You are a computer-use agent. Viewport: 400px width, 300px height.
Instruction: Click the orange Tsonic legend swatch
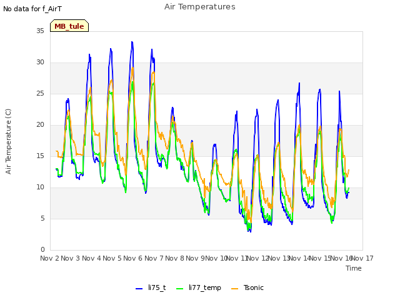click(x=235, y=289)
